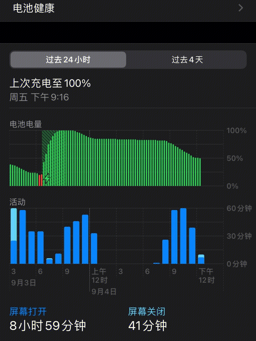Tap the 周五 下午 9:16 timestamp
The height and width of the screenshot is (341, 256).
click(39, 97)
